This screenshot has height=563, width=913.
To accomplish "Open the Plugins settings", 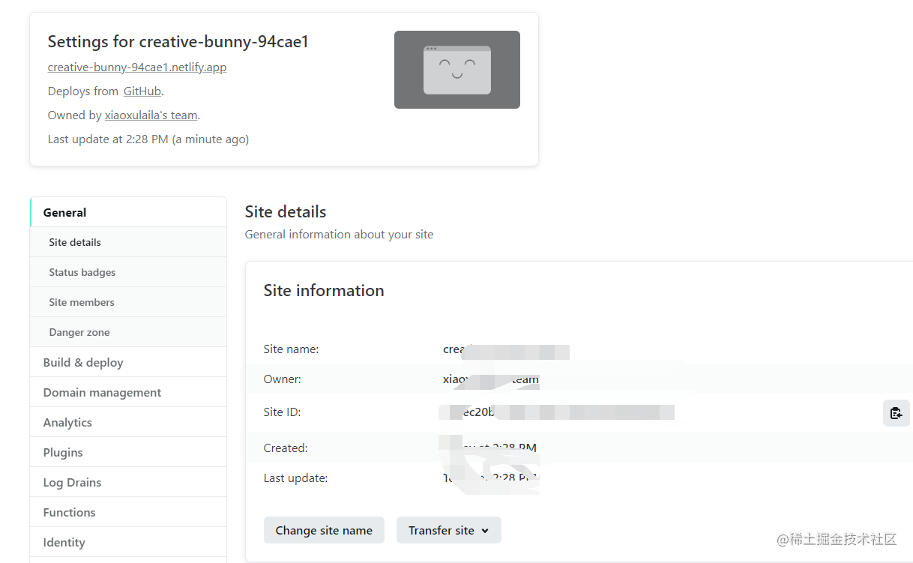I will [128, 452].
